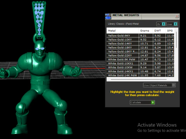The height and width of the screenshot is (139, 186).
Task: Select the Yellow Gold:10KY row
Action: tap(140, 39)
